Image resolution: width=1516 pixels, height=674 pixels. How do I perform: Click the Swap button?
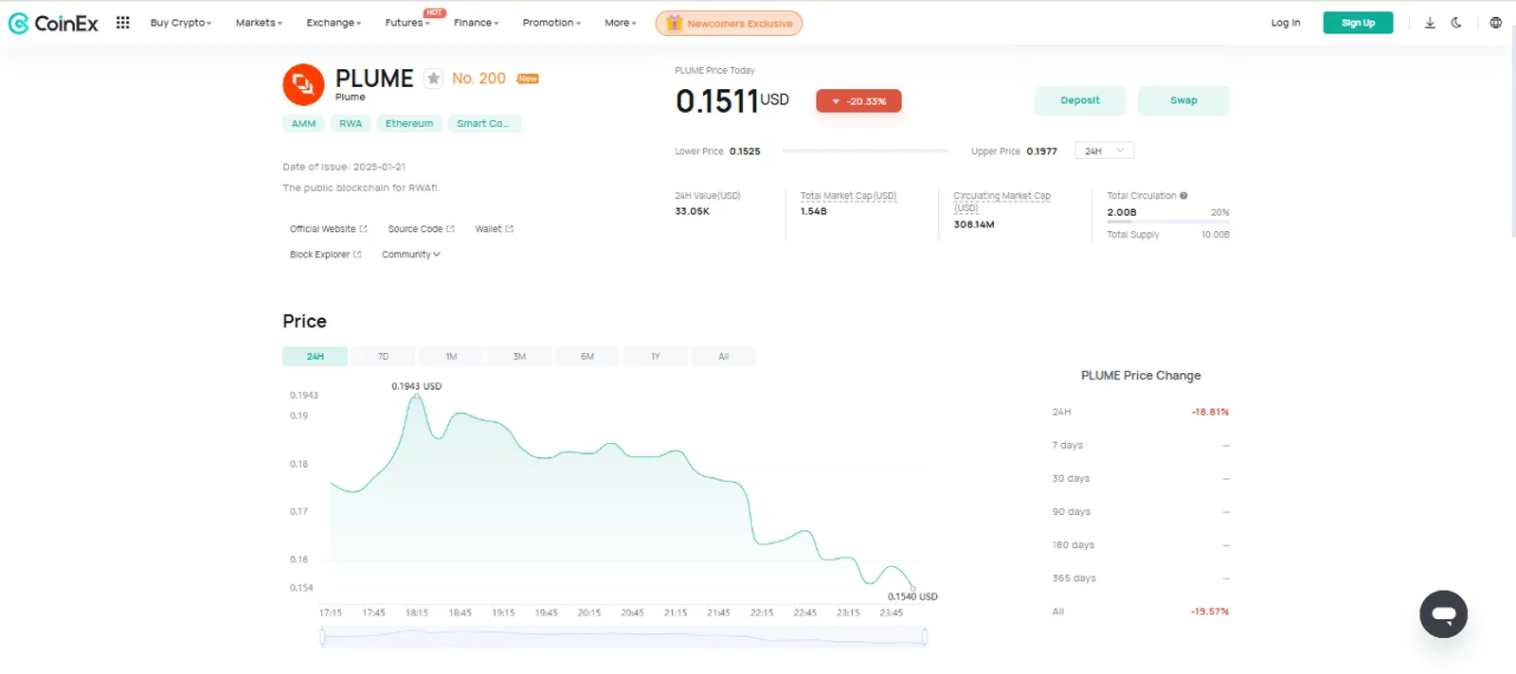[x=1183, y=100]
